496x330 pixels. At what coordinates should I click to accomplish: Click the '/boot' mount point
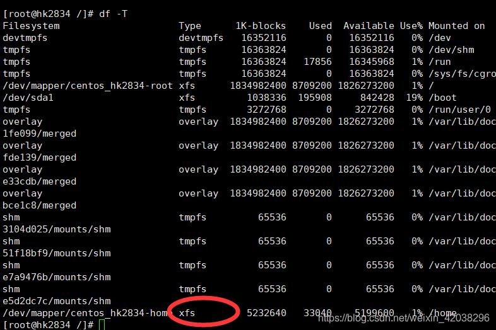442,98
